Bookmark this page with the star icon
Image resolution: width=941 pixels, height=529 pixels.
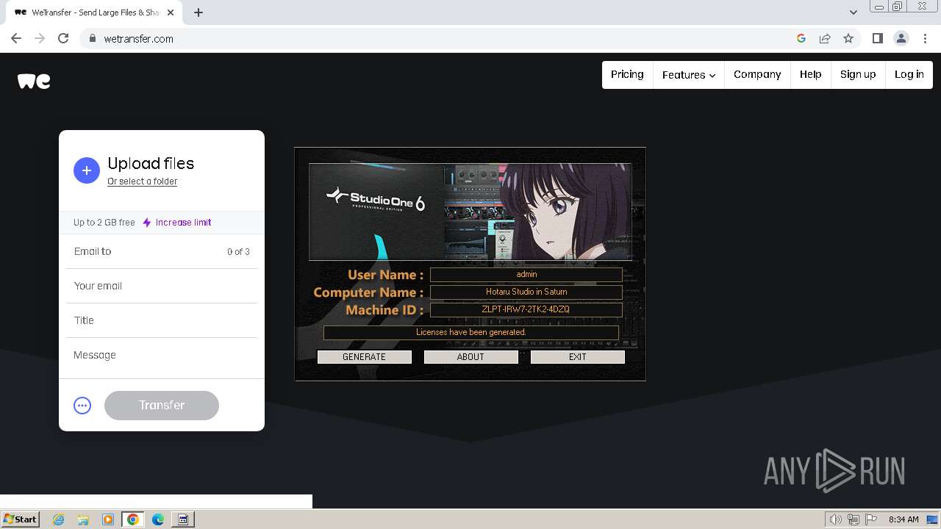pos(848,38)
